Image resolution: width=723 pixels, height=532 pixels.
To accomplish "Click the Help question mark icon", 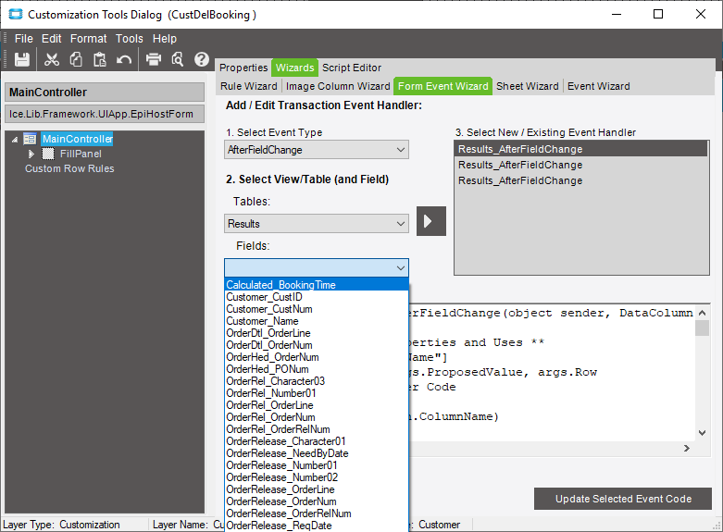I will (x=202, y=59).
